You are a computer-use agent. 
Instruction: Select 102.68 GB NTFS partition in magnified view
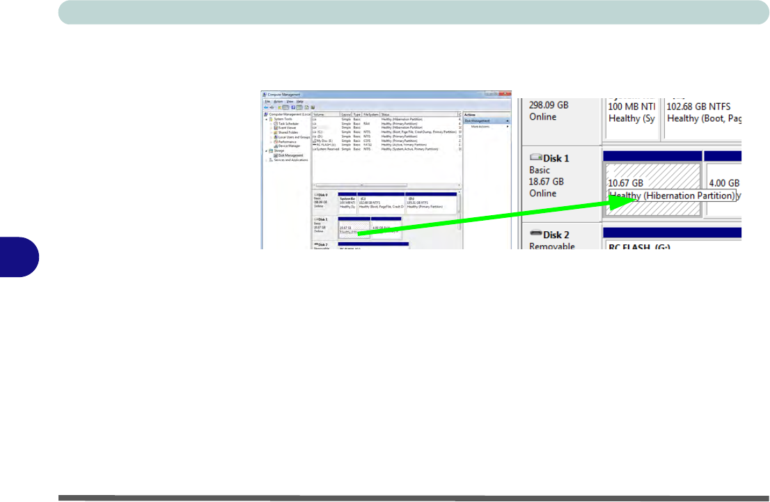pos(702,118)
